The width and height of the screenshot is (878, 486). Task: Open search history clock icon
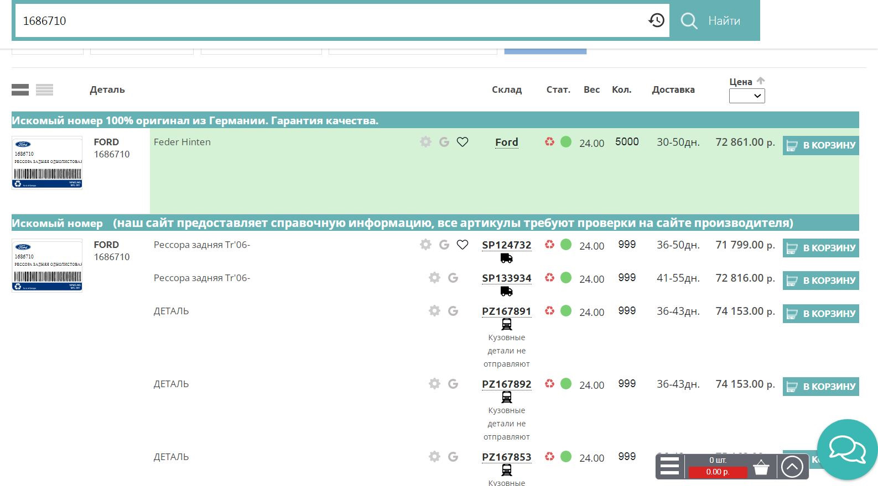(x=656, y=20)
